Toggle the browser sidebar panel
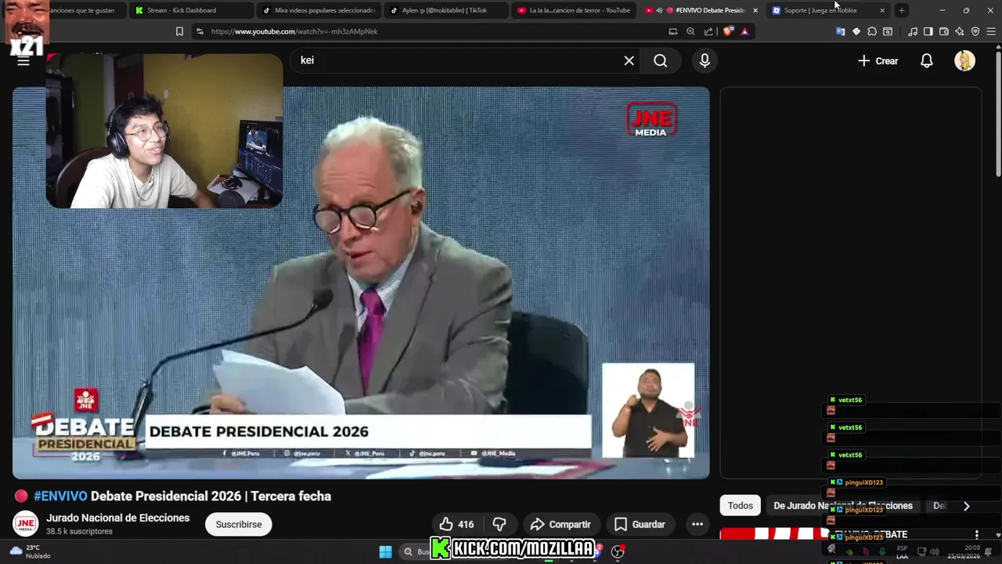Image resolution: width=1002 pixels, height=564 pixels. [x=928, y=31]
